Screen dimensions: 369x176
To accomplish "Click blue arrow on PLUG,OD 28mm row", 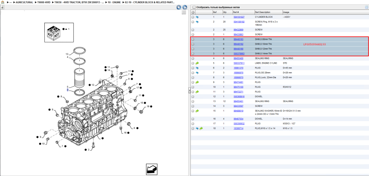I will click(197, 73).
